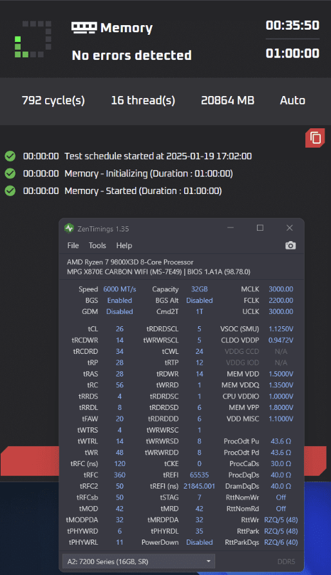The image size is (331, 575).
Task: Click the Auto mode label
Action: (x=292, y=101)
